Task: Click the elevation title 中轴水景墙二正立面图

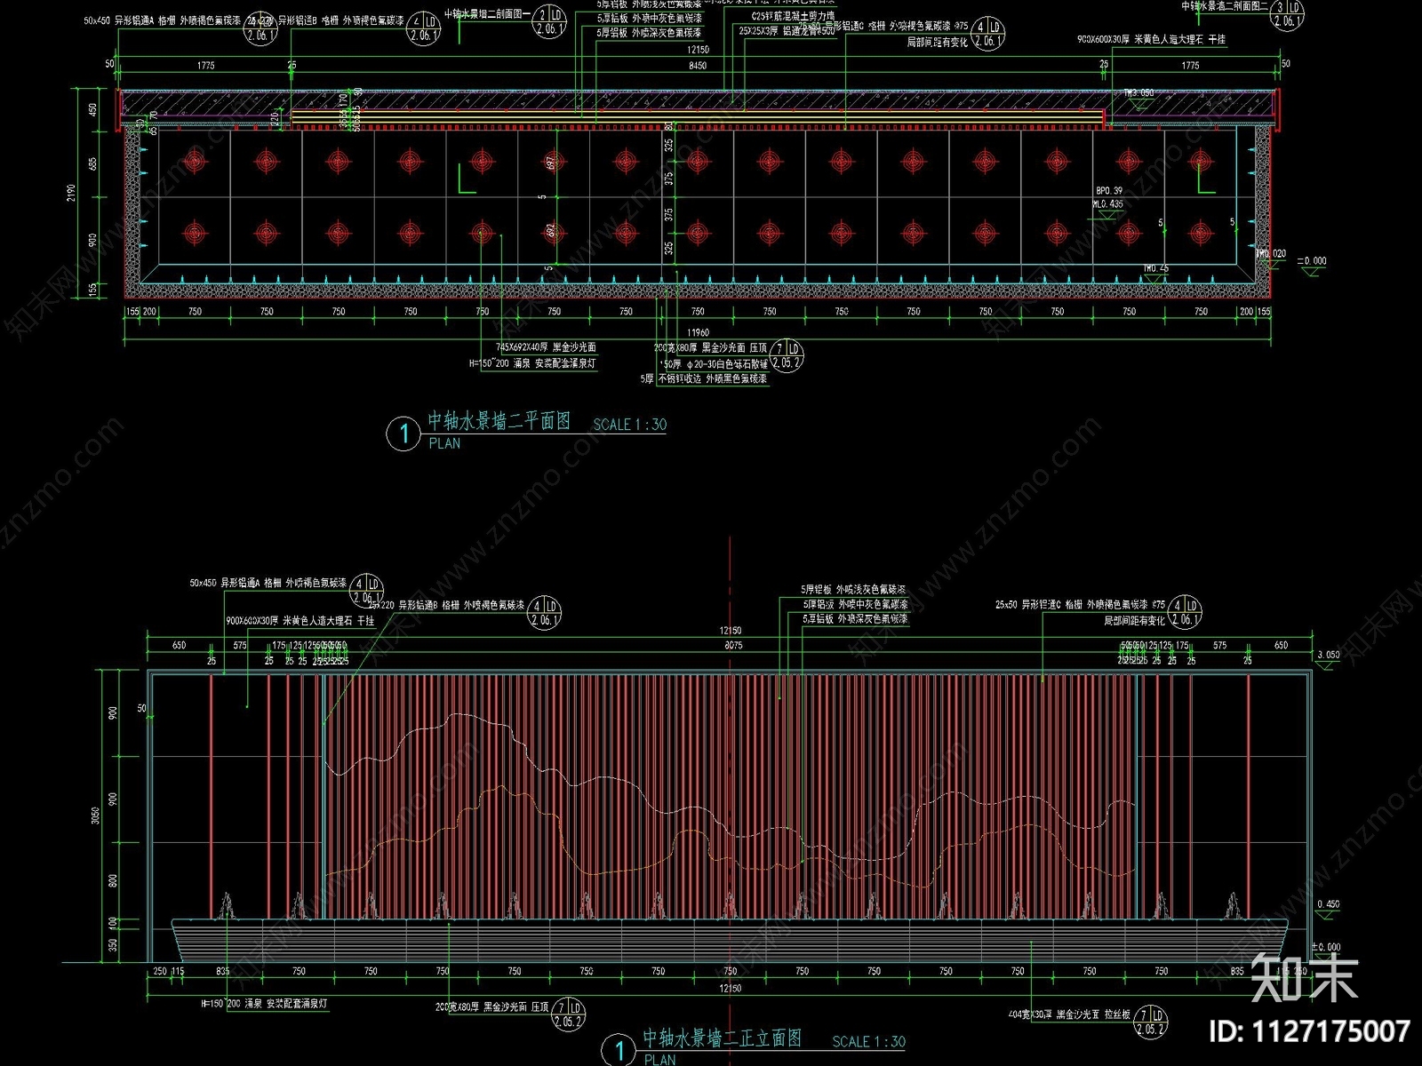Action: coord(722,1038)
